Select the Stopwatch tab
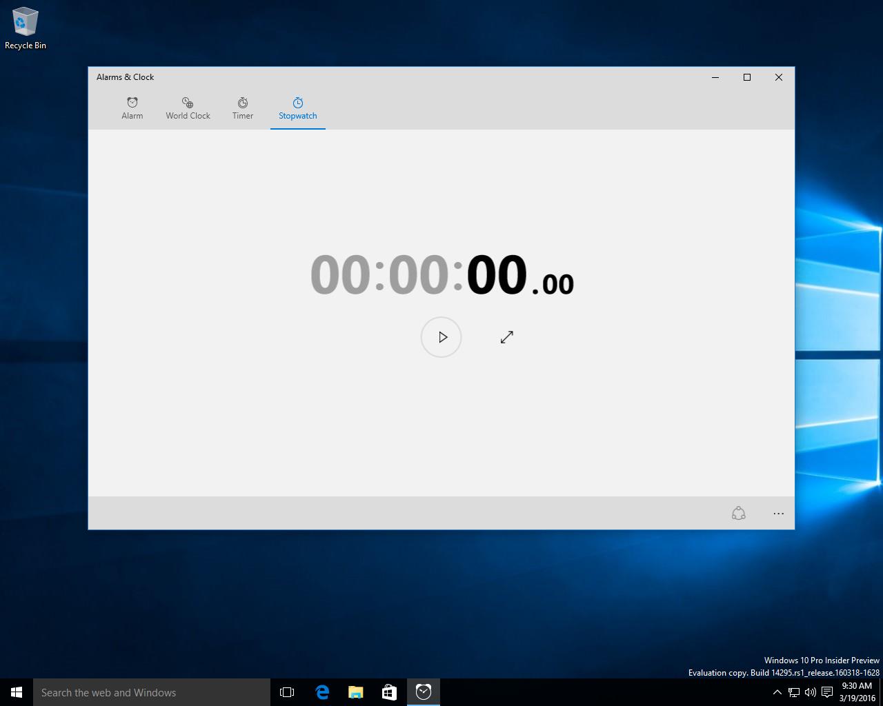The height and width of the screenshot is (706, 883). click(x=298, y=109)
